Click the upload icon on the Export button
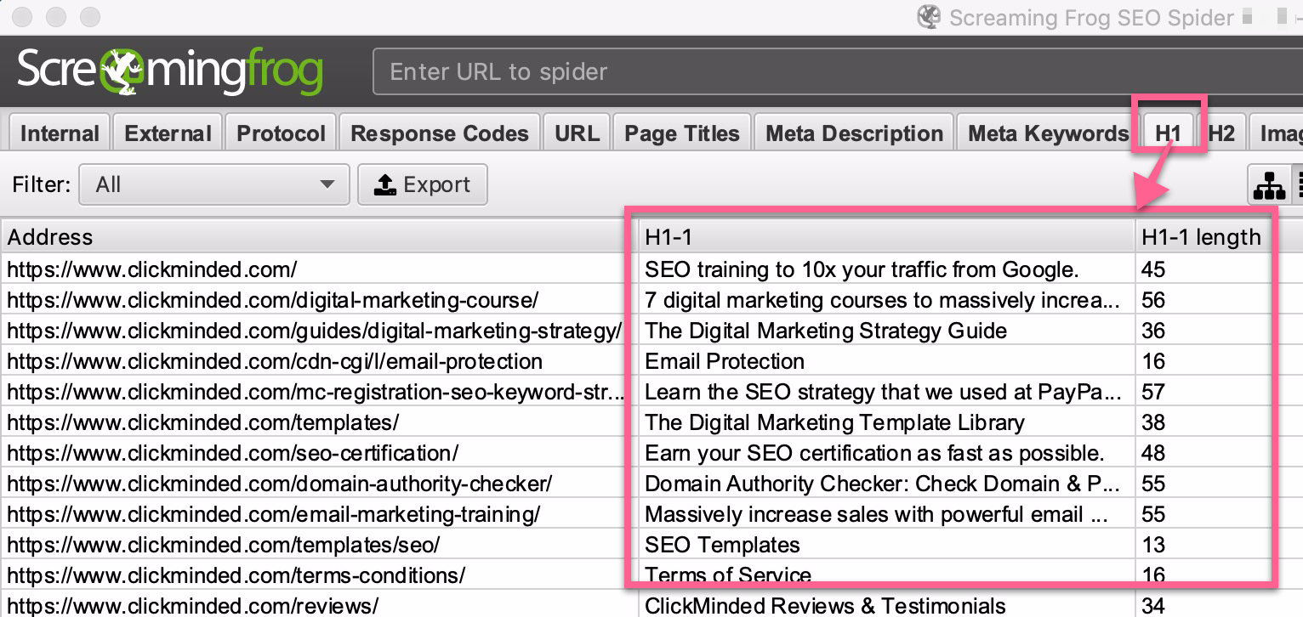This screenshot has width=1303, height=617. [x=385, y=184]
